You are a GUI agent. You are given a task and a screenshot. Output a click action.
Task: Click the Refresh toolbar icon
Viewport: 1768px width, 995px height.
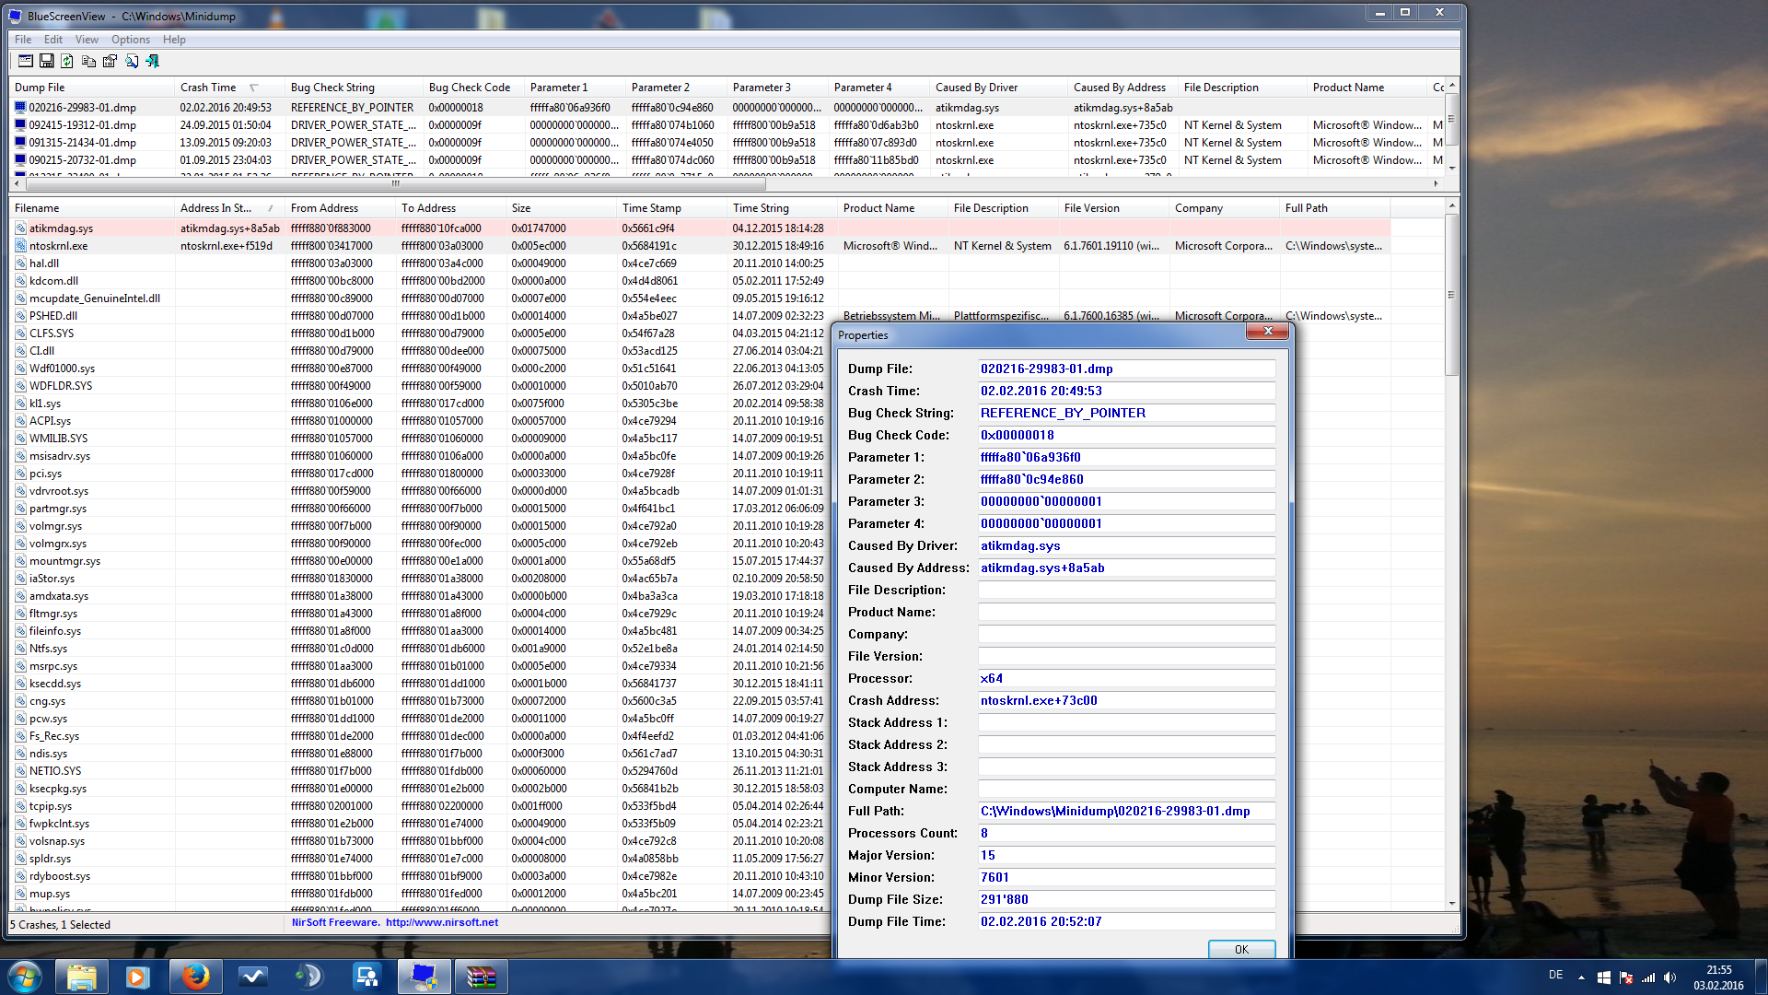67,61
